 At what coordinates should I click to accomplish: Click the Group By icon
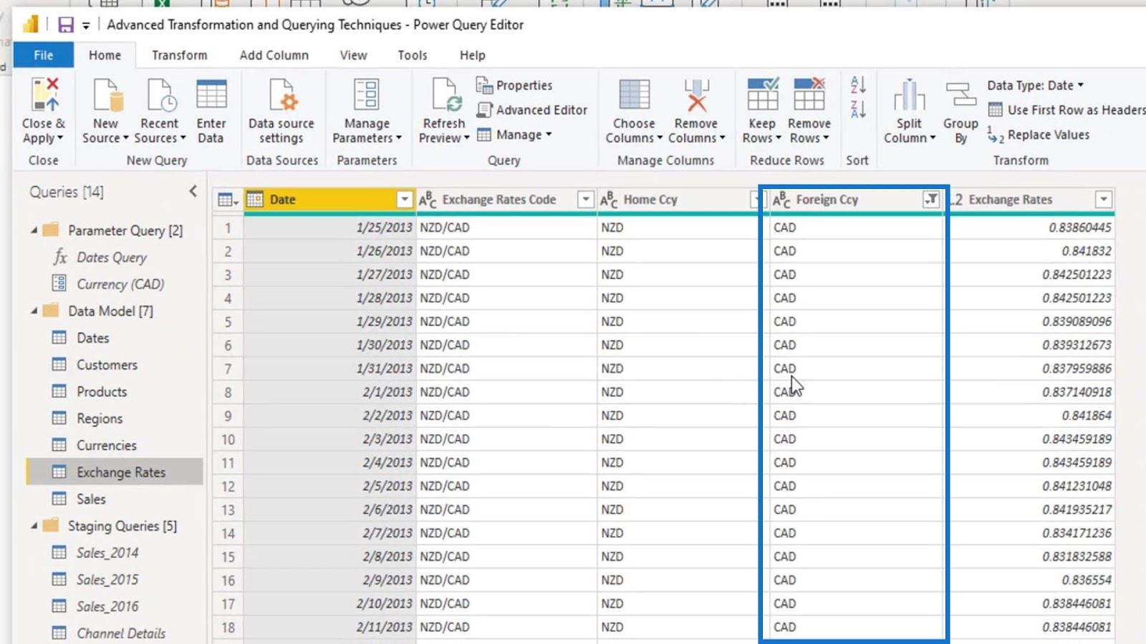pyautogui.click(x=961, y=94)
